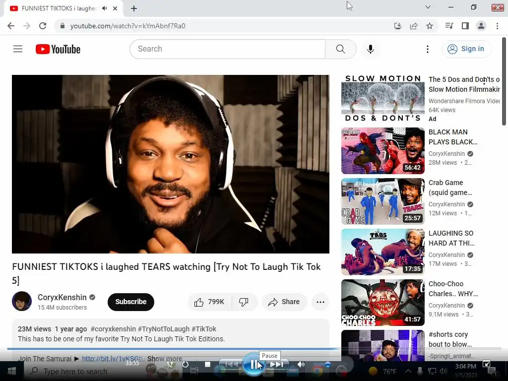Go to previous in media player overlay
The width and height of the screenshot is (508, 381).
point(231,365)
